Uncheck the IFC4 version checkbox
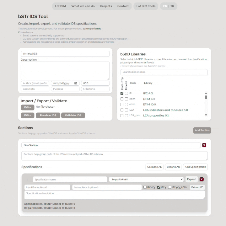This screenshot has height=226, width=226. (159, 187)
